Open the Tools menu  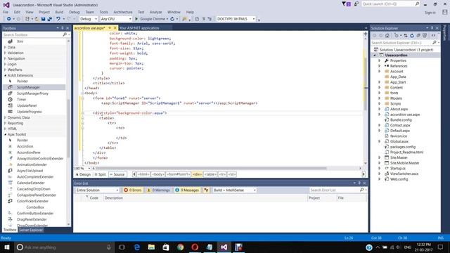click(x=103, y=12)
